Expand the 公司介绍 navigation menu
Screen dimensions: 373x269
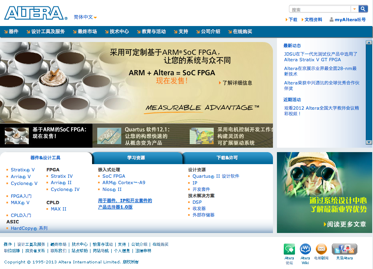tap(208, 31)
